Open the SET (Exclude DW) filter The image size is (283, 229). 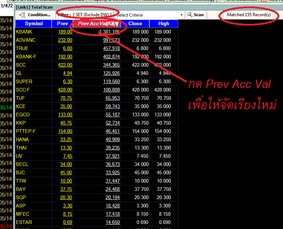tap(93, 15)
